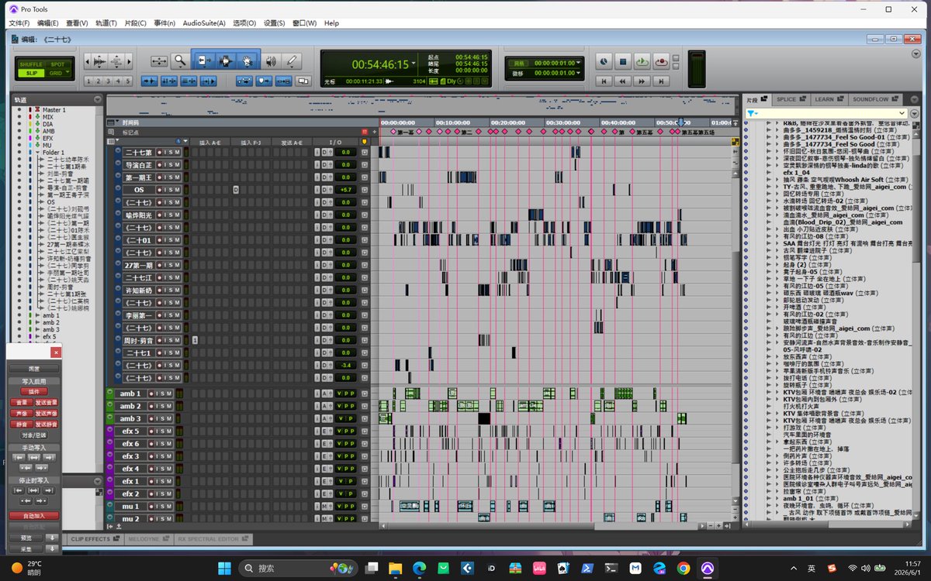Screen dimensions: 931x581
Task: Click the 发送静音 automation button
Action: pos(47,425)
